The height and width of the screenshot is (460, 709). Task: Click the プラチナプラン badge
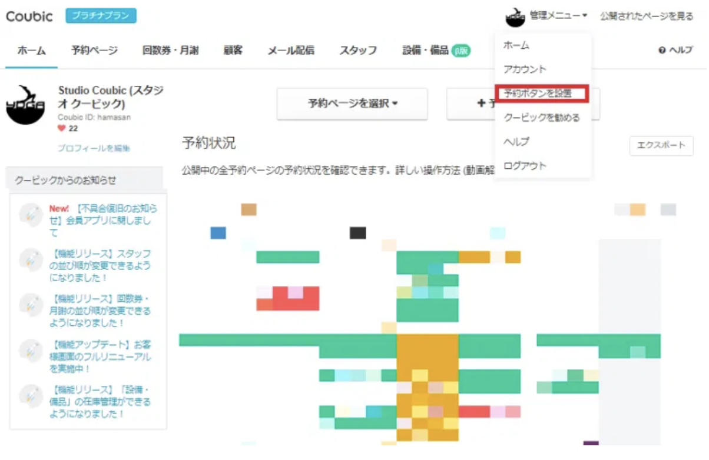pos(101,16)
